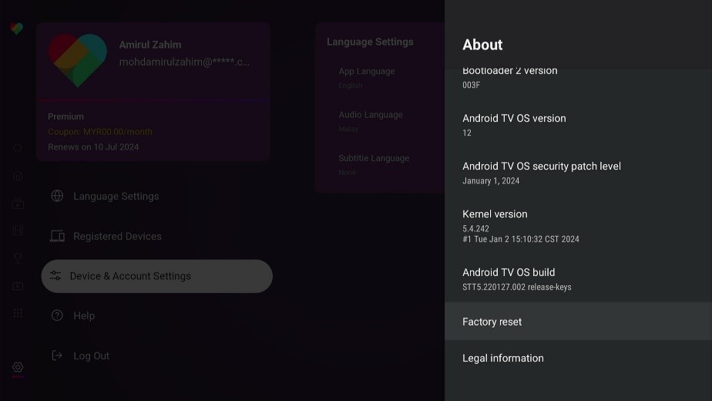
Task: Click the trophy sports icon in sidebar
Action: click(18, 258)
